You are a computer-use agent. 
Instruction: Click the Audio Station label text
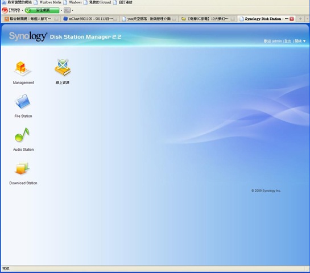(x=23, y=150)
